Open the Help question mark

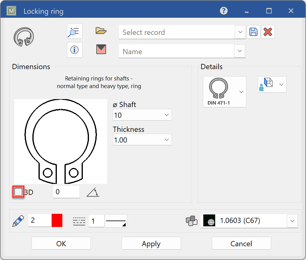tap(223, 11)
